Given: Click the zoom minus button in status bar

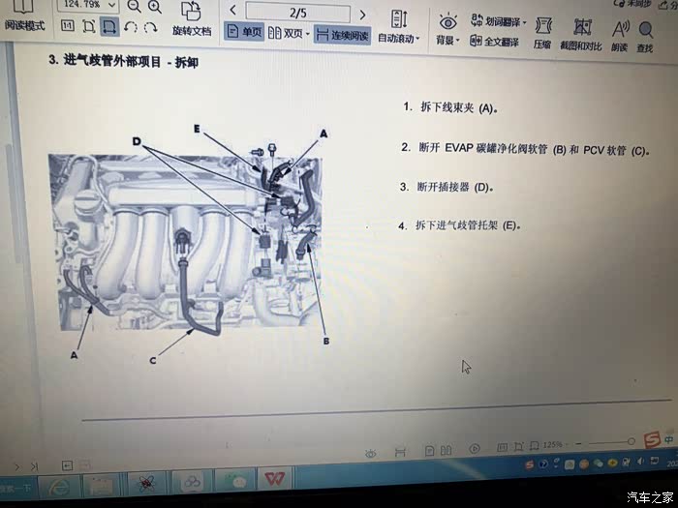Looking at the screenshot, I should [x=578, y=443].
